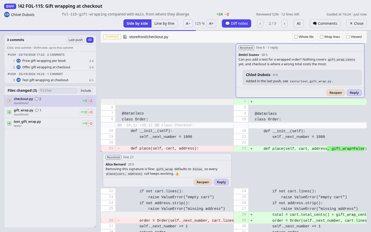Click the modified-file icon beside checkout.py
Screen dimensions: 371x232
pyautogui.click(x=9, y=101)
